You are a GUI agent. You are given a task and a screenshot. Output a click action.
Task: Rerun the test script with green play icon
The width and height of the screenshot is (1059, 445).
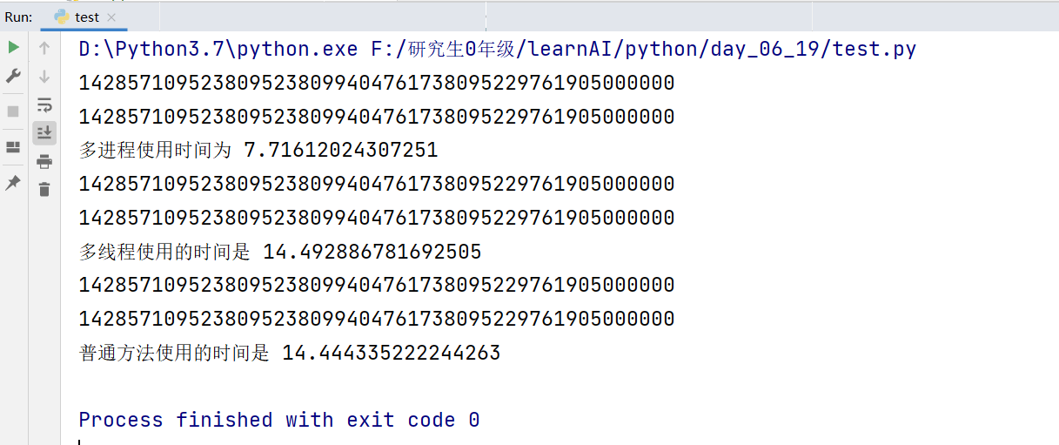pyautogui.click(x=13, y=47)
